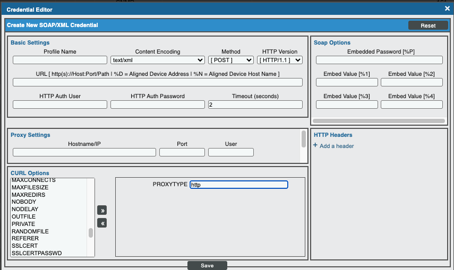Click the Save button
Image resolution: width=454 pixels, height=270 pixels.
click(x=207, y=265)
